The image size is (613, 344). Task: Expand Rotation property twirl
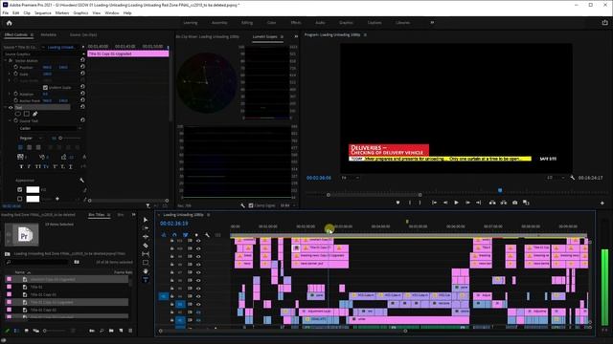10,94
